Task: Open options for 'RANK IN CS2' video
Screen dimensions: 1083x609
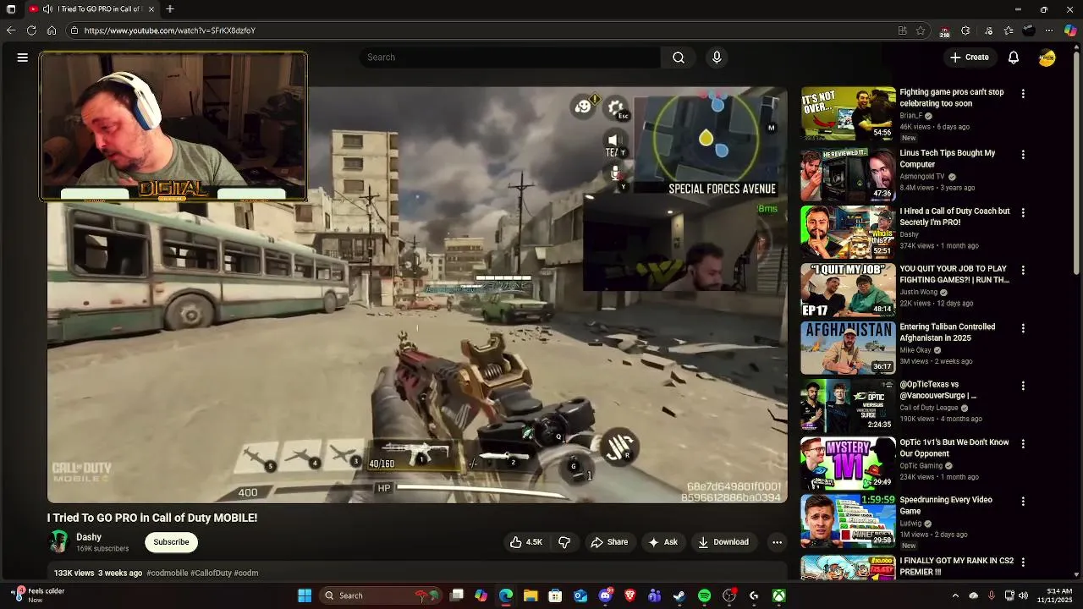Action: point(1023,562)
